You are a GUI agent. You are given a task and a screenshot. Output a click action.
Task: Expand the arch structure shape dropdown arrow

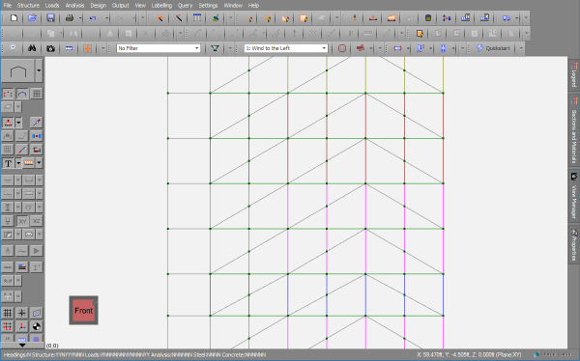coord(39,70)
